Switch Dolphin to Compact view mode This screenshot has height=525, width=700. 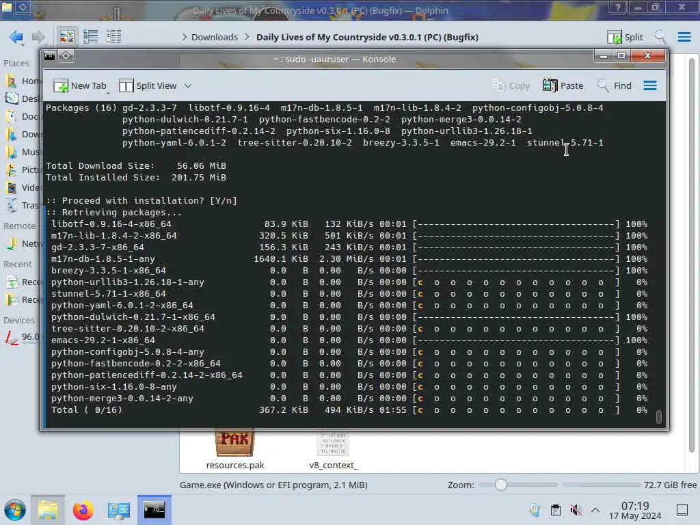point(91,37)
